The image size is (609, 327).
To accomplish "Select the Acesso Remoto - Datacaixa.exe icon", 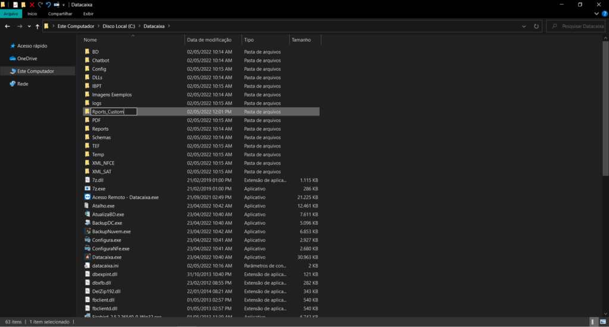I will 87,197.
